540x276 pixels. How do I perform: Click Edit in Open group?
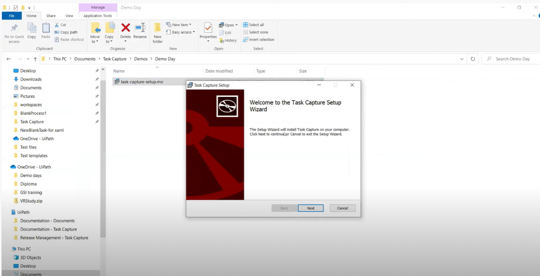(x=225, y=33)
